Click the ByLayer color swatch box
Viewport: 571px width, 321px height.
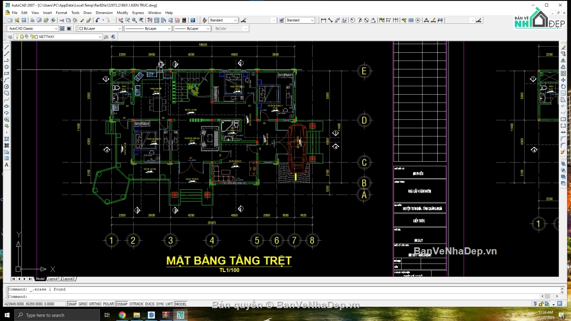pyautogui.click(x=81, y=29)
